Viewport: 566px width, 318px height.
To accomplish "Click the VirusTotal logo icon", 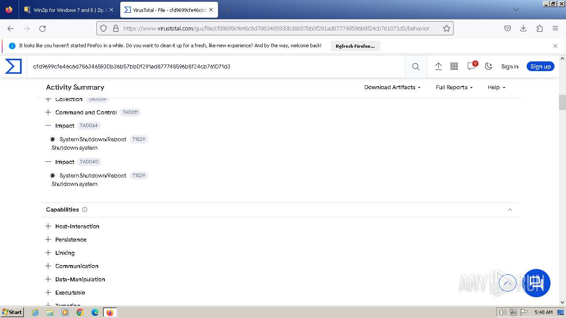I will pos(13,66).
